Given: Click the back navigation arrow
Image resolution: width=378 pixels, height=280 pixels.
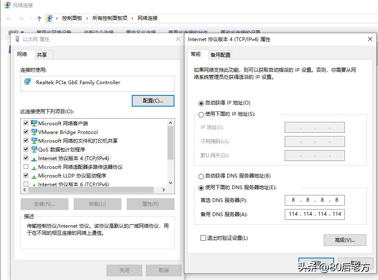Looking at the screenshot, I should pyautogui.click(x=8, y=18).
